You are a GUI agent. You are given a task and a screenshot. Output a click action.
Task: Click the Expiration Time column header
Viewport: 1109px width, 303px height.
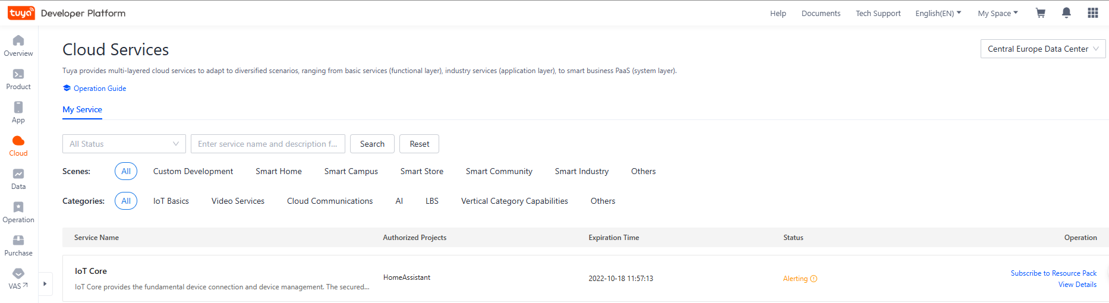614,238
